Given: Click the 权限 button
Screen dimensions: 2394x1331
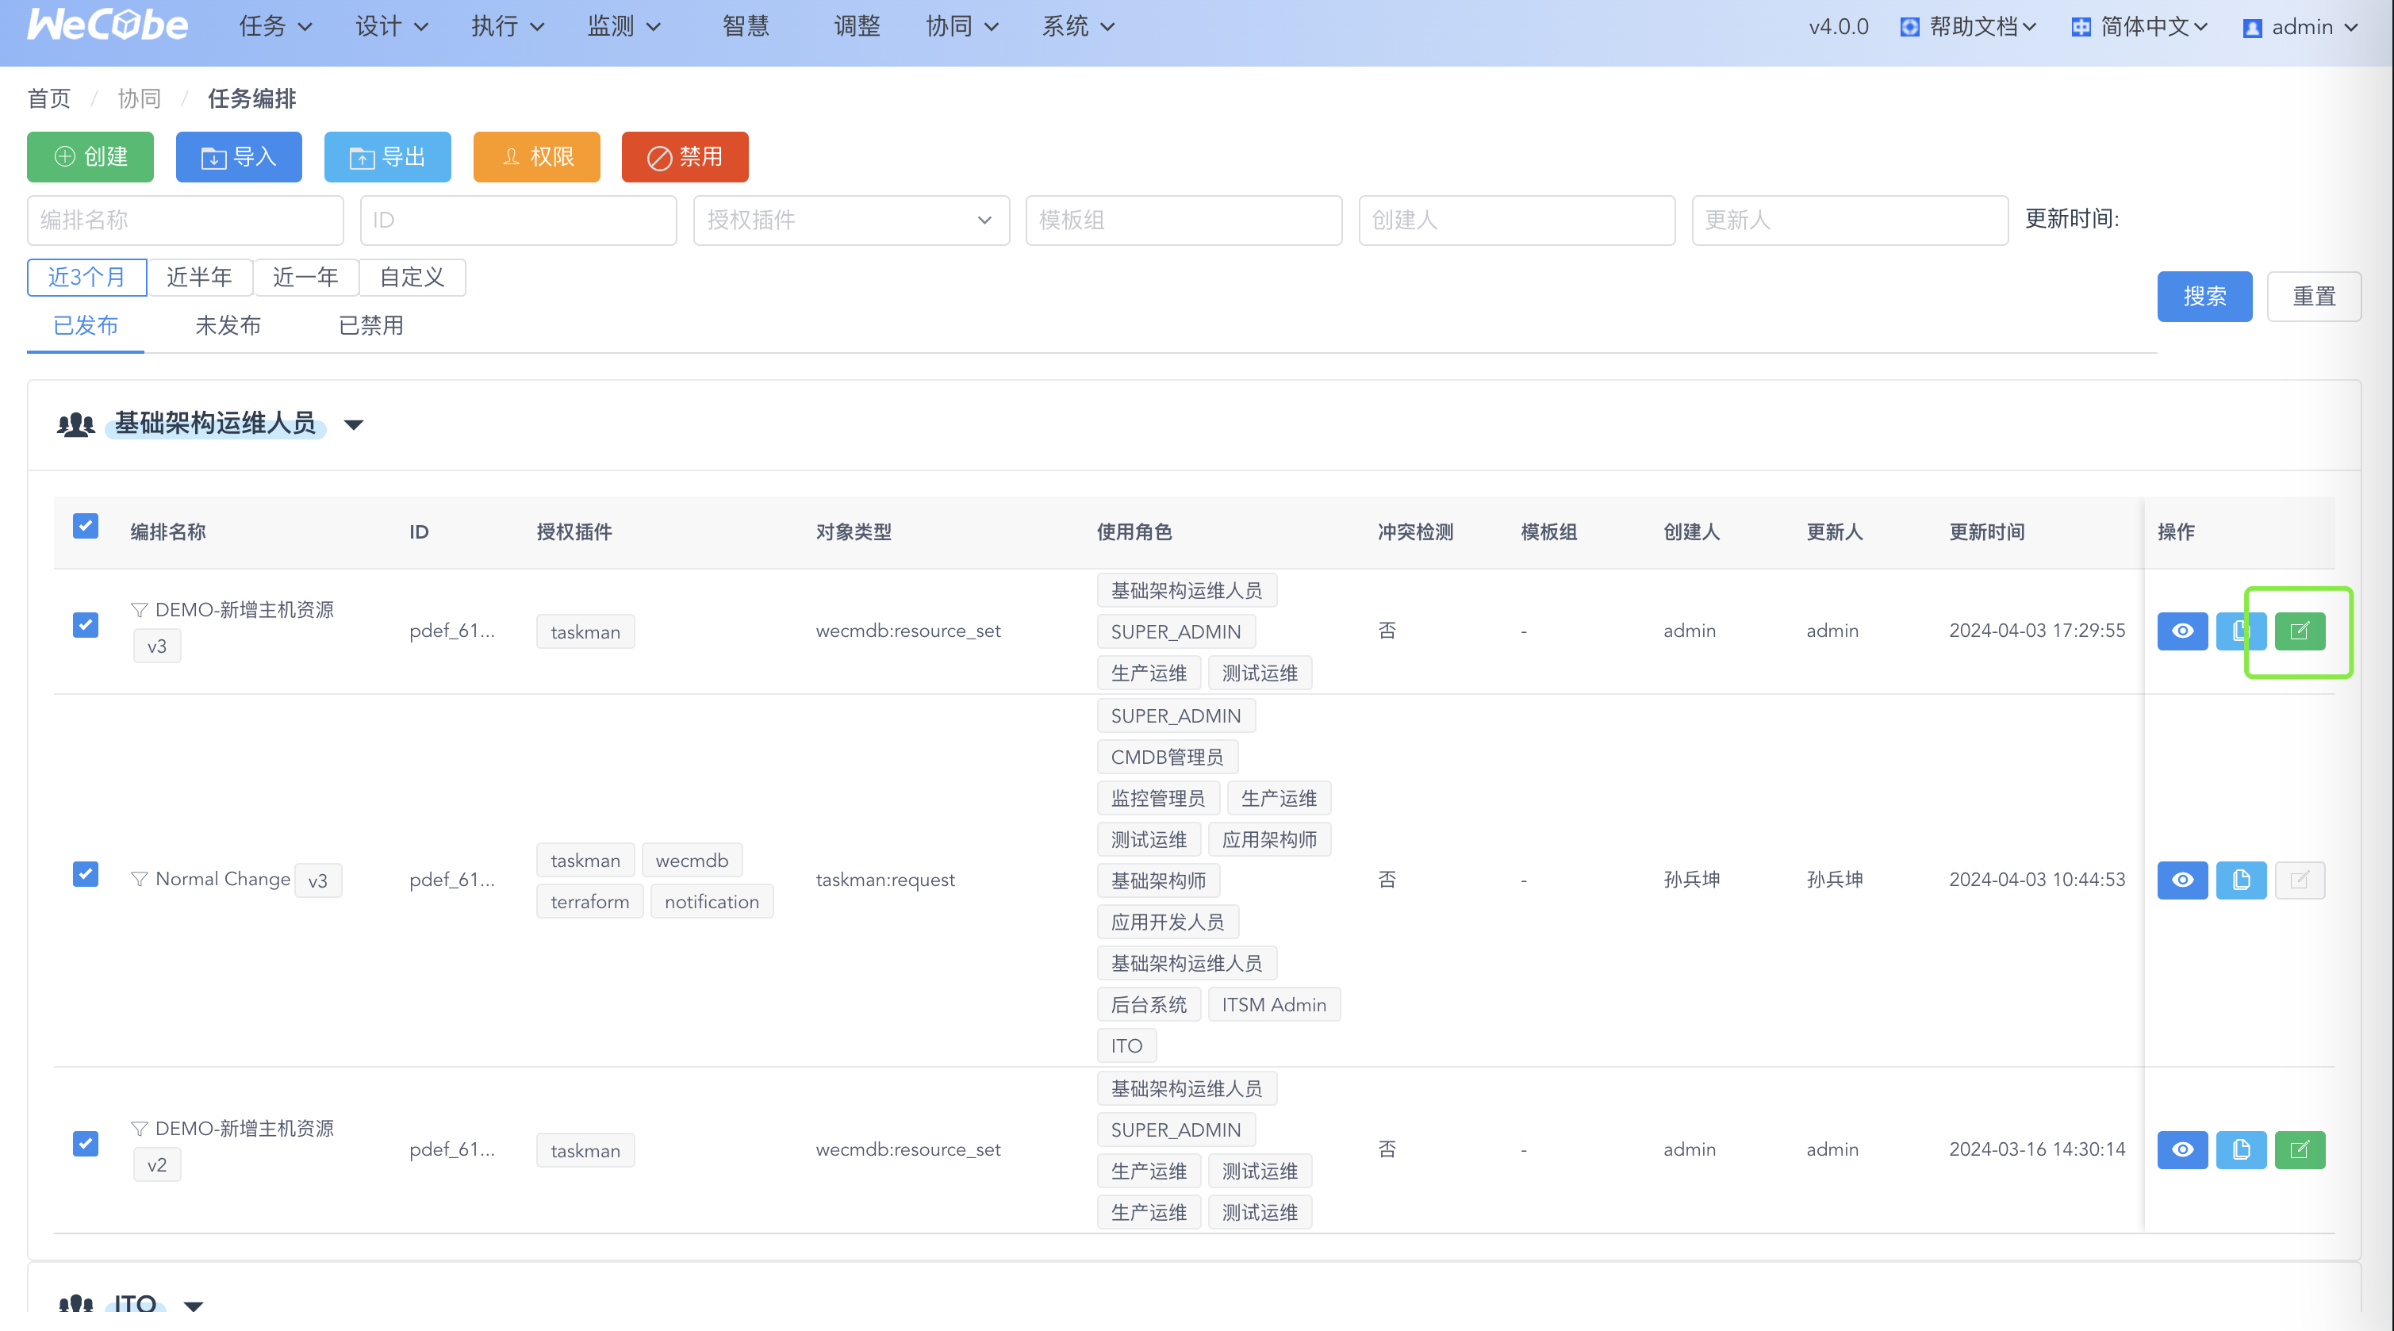Looking at the screenshot, I should click(x=536, y=157).
